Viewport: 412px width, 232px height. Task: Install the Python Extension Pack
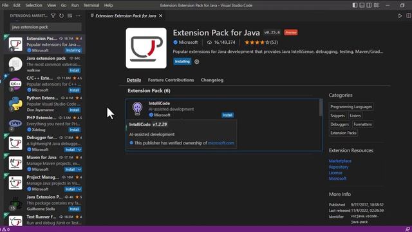pos(75,110)
